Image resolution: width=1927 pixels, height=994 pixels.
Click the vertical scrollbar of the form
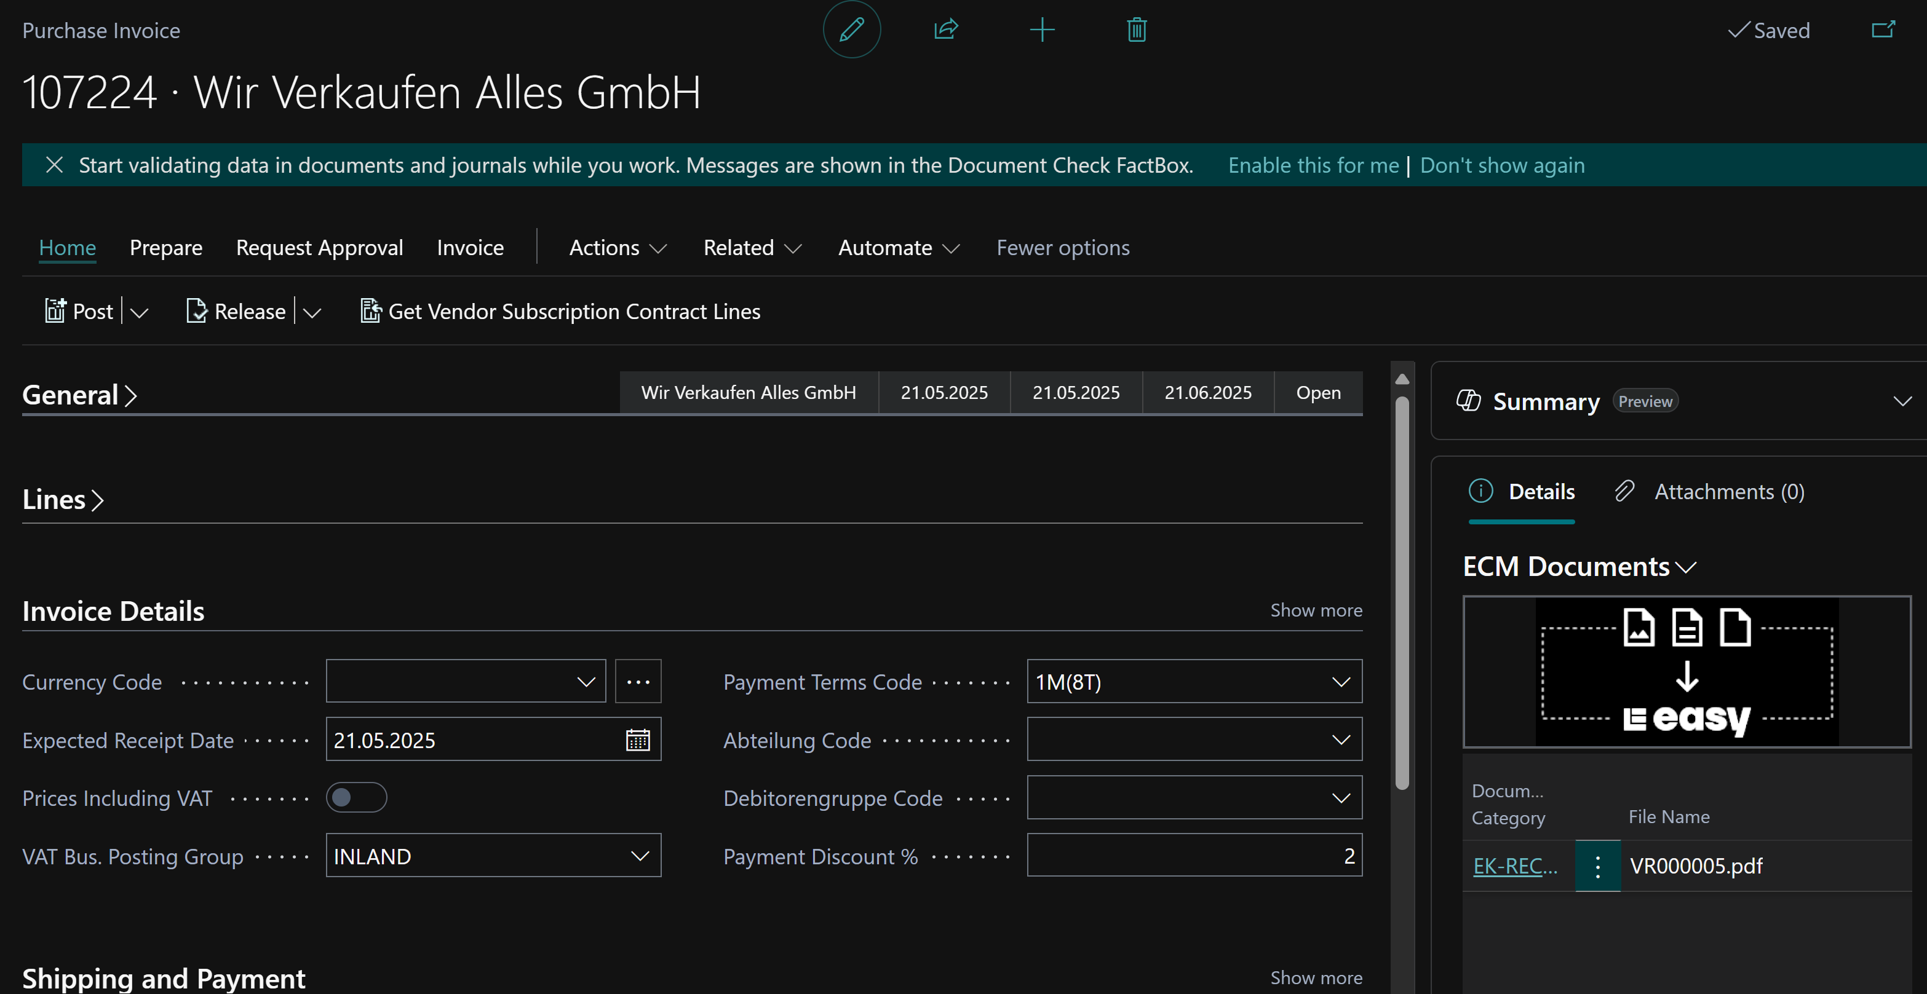click(x=1402, y=590)
